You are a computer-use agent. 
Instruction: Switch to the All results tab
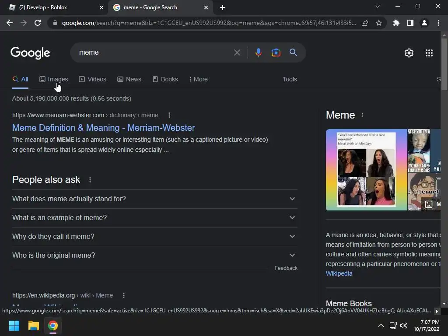point(20,79)
